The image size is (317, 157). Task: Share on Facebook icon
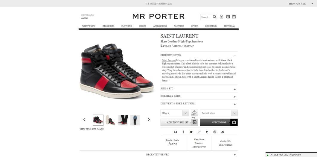point(183,132)
